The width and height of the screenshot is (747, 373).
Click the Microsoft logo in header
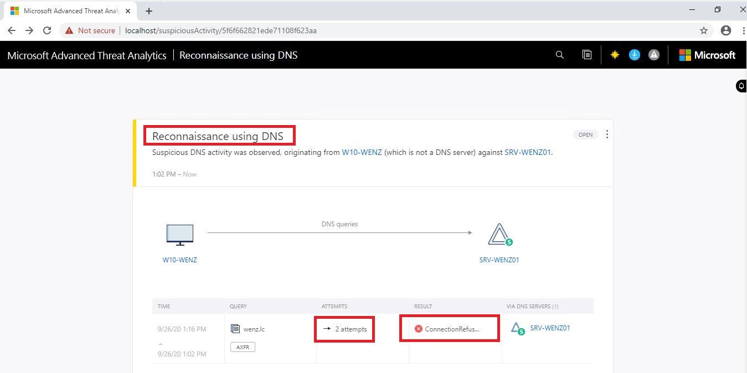(x=707, y=55)
